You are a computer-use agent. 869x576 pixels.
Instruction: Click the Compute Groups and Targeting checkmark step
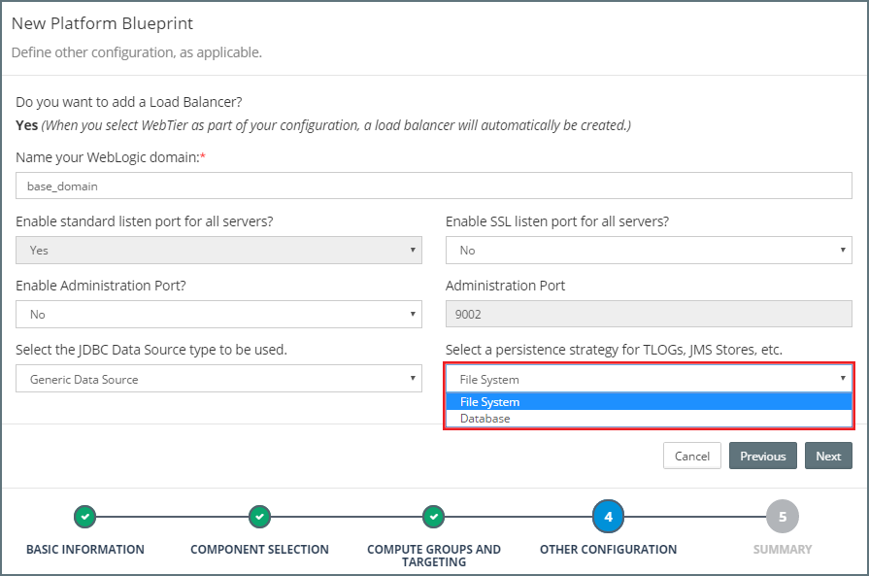pyautogui.click(x=434, y=517)
